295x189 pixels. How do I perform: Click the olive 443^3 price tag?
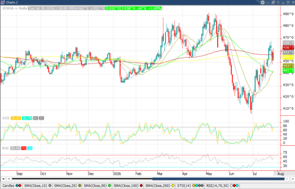[x=288, y=66]
